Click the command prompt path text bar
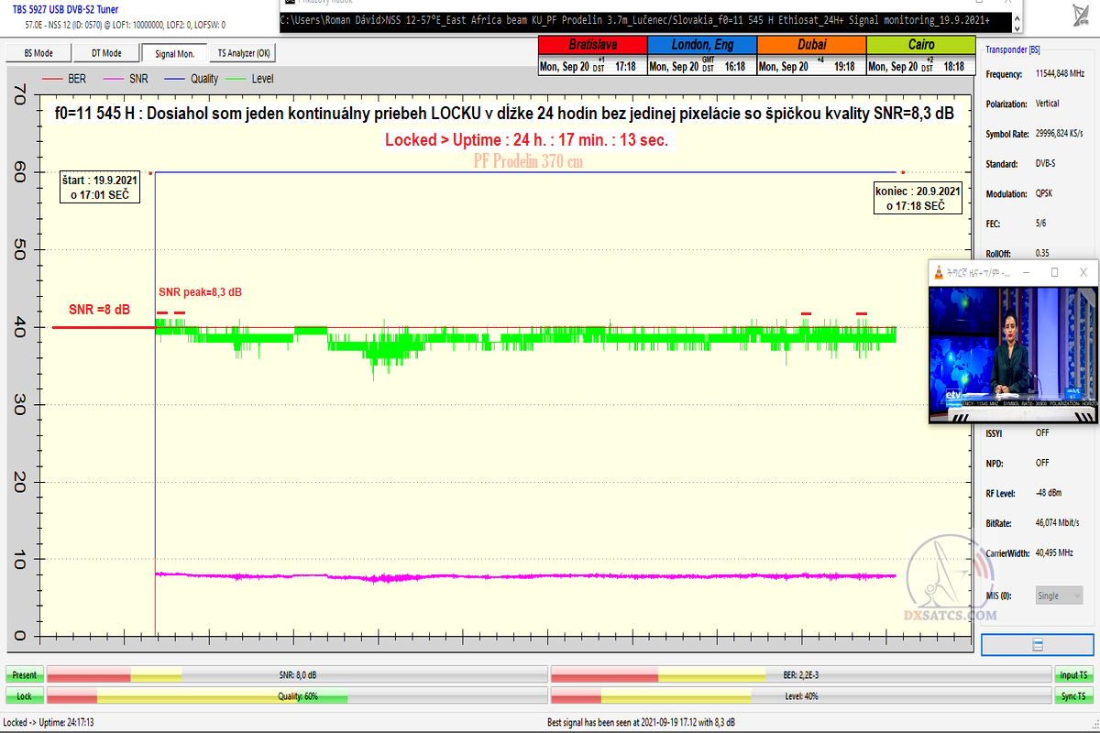 (642, 19)
